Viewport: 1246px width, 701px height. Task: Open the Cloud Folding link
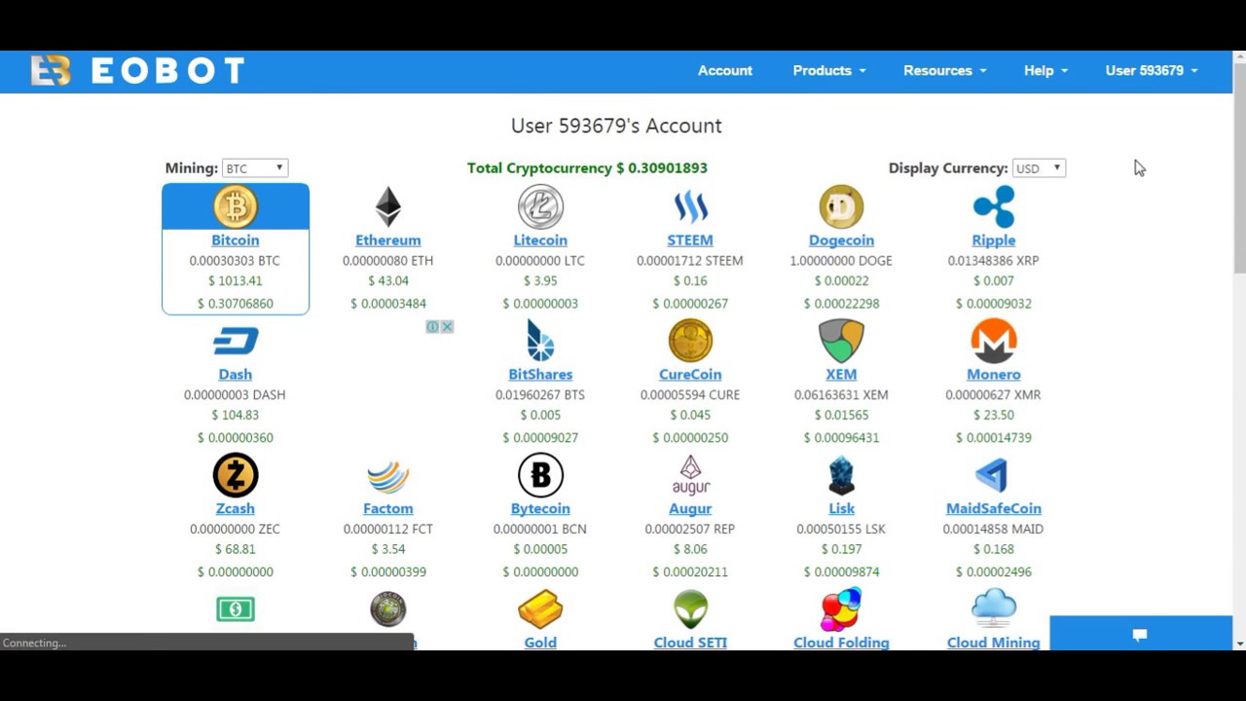[x=841, y=643]
